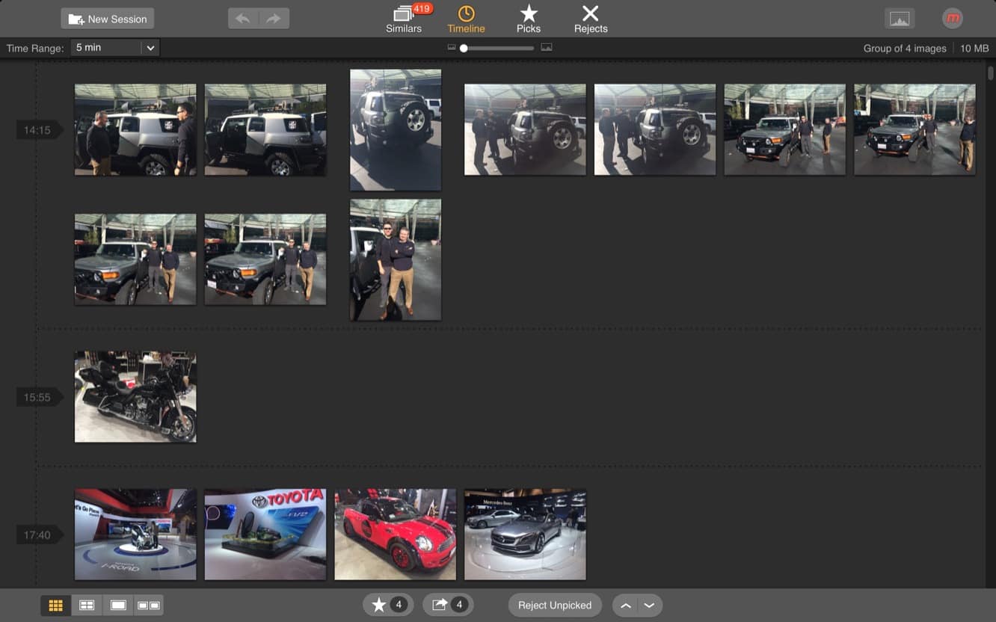The image size is (996, 622).
Task: Click the star badge showing 4 picks
Action: point(388,605)
